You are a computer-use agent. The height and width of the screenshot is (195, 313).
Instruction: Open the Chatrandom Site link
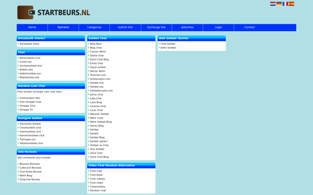(x=30, y=98)
